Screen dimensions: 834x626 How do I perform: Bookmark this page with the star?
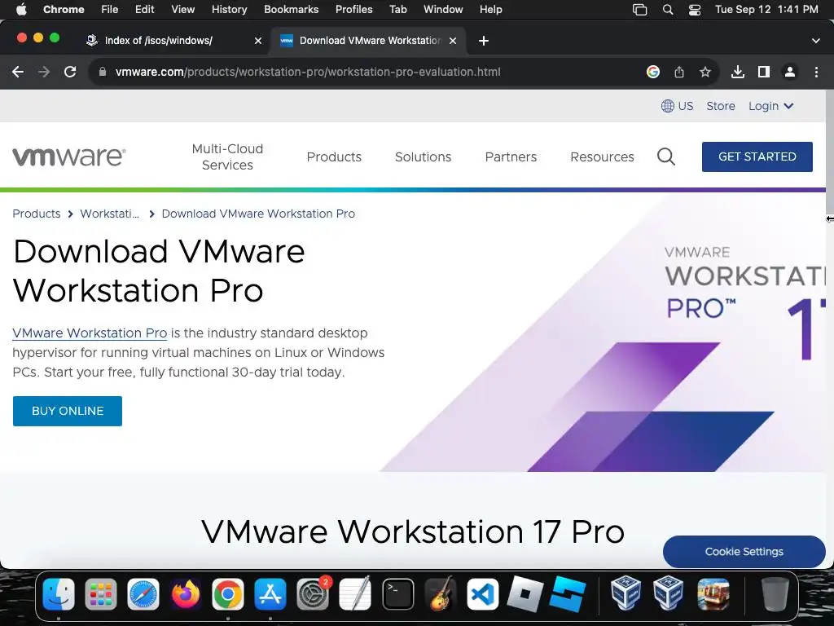coord(705,72)
